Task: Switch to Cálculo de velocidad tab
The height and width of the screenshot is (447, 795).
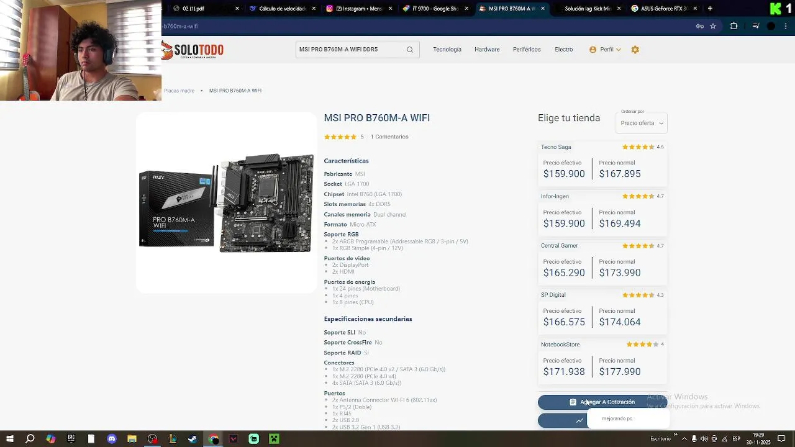Action: [283, 9]
